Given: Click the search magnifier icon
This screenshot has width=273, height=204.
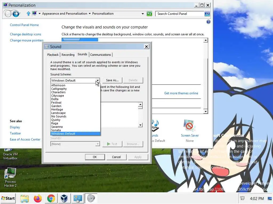Looking at the screenshot, I should tap(207, 14).
